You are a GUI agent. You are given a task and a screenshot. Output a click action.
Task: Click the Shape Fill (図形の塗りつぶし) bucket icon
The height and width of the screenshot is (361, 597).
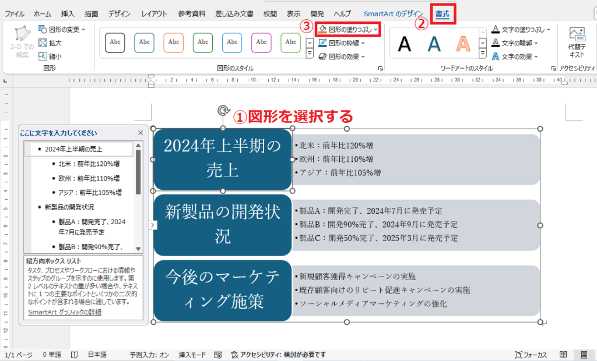tap(322, 29)
